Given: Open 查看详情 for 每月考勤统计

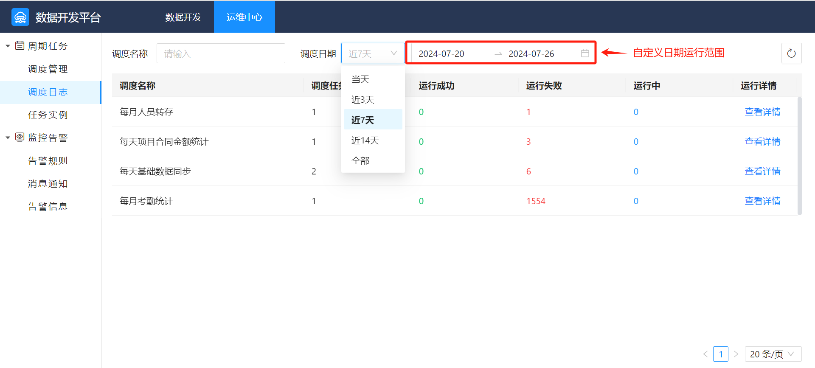Looking at the screenshot, I should pos(762,201).
